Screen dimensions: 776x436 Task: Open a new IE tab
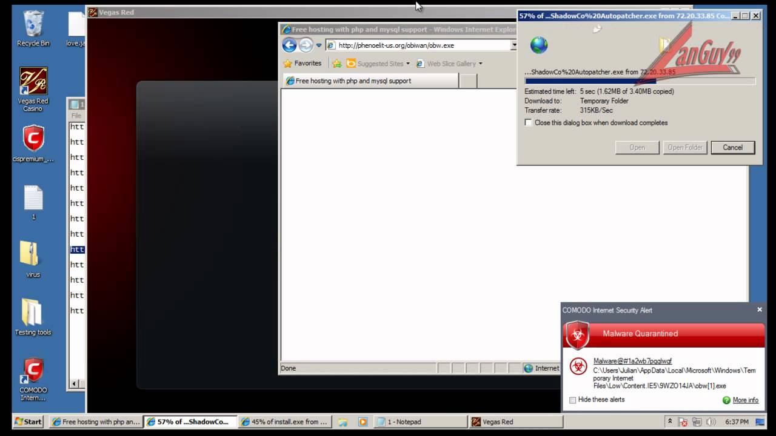(468, 81)
